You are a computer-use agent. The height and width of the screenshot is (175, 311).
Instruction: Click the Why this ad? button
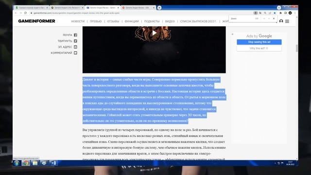(259, 48)
